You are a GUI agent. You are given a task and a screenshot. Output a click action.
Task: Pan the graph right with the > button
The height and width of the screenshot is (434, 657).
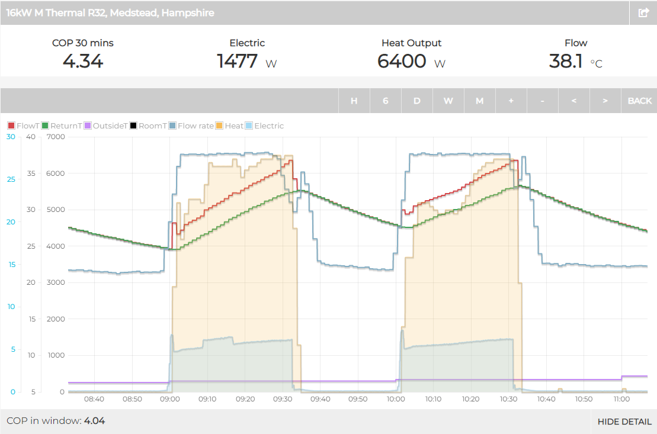605,101
